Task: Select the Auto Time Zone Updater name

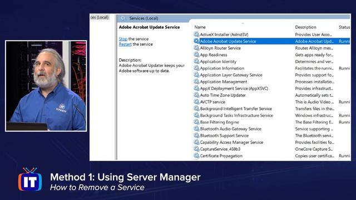Action: (x=222, y=95)
